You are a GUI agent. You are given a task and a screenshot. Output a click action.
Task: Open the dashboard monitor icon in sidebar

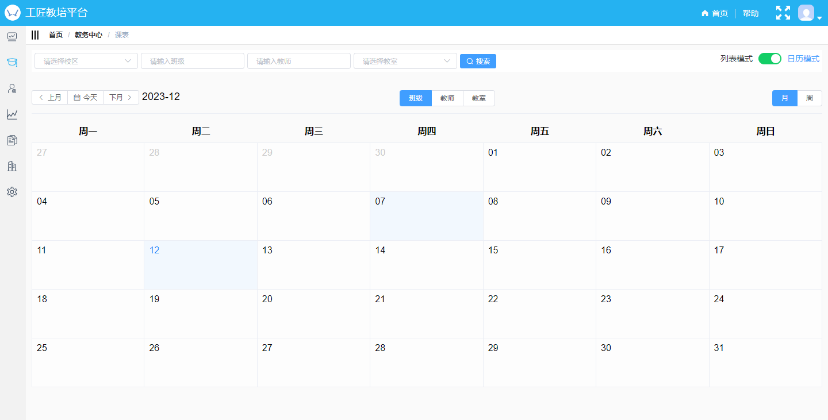tap(12, 37)
